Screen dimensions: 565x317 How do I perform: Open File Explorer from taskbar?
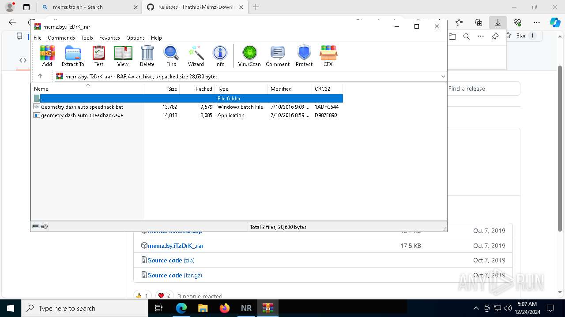point(203,308)
